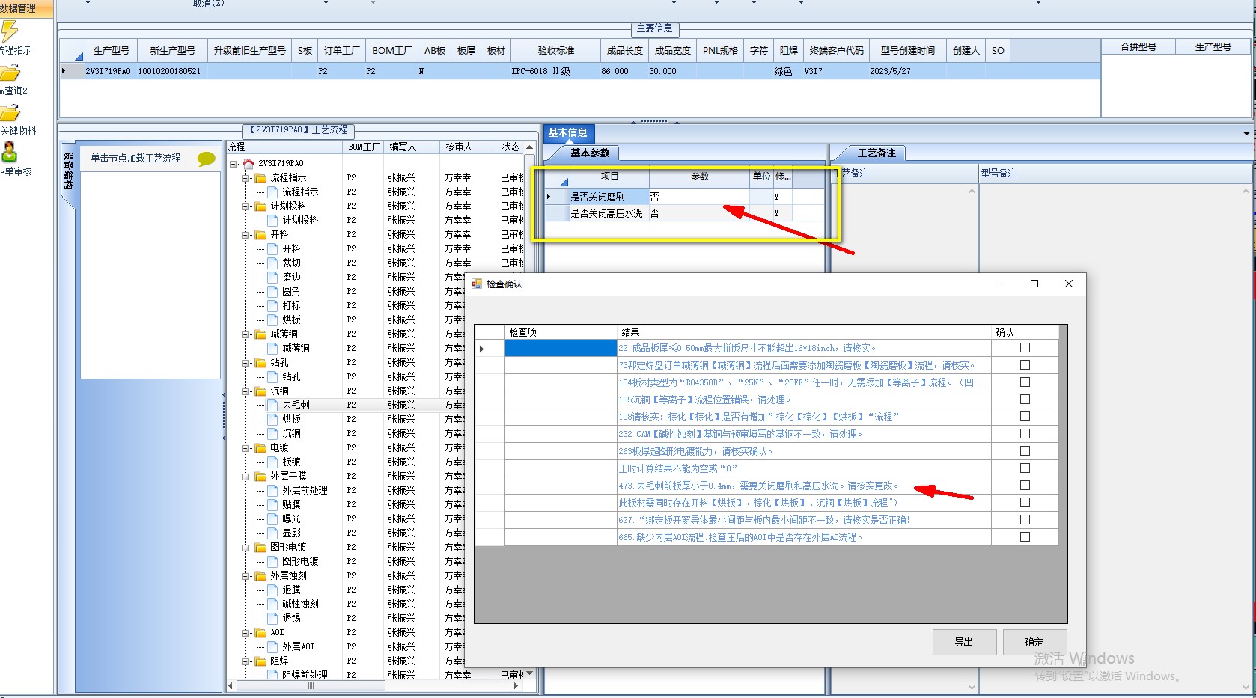Select the 是否关闭磨刷 parameter value cell
Screen dimensions: 1256x698
[x=698, y=197]
